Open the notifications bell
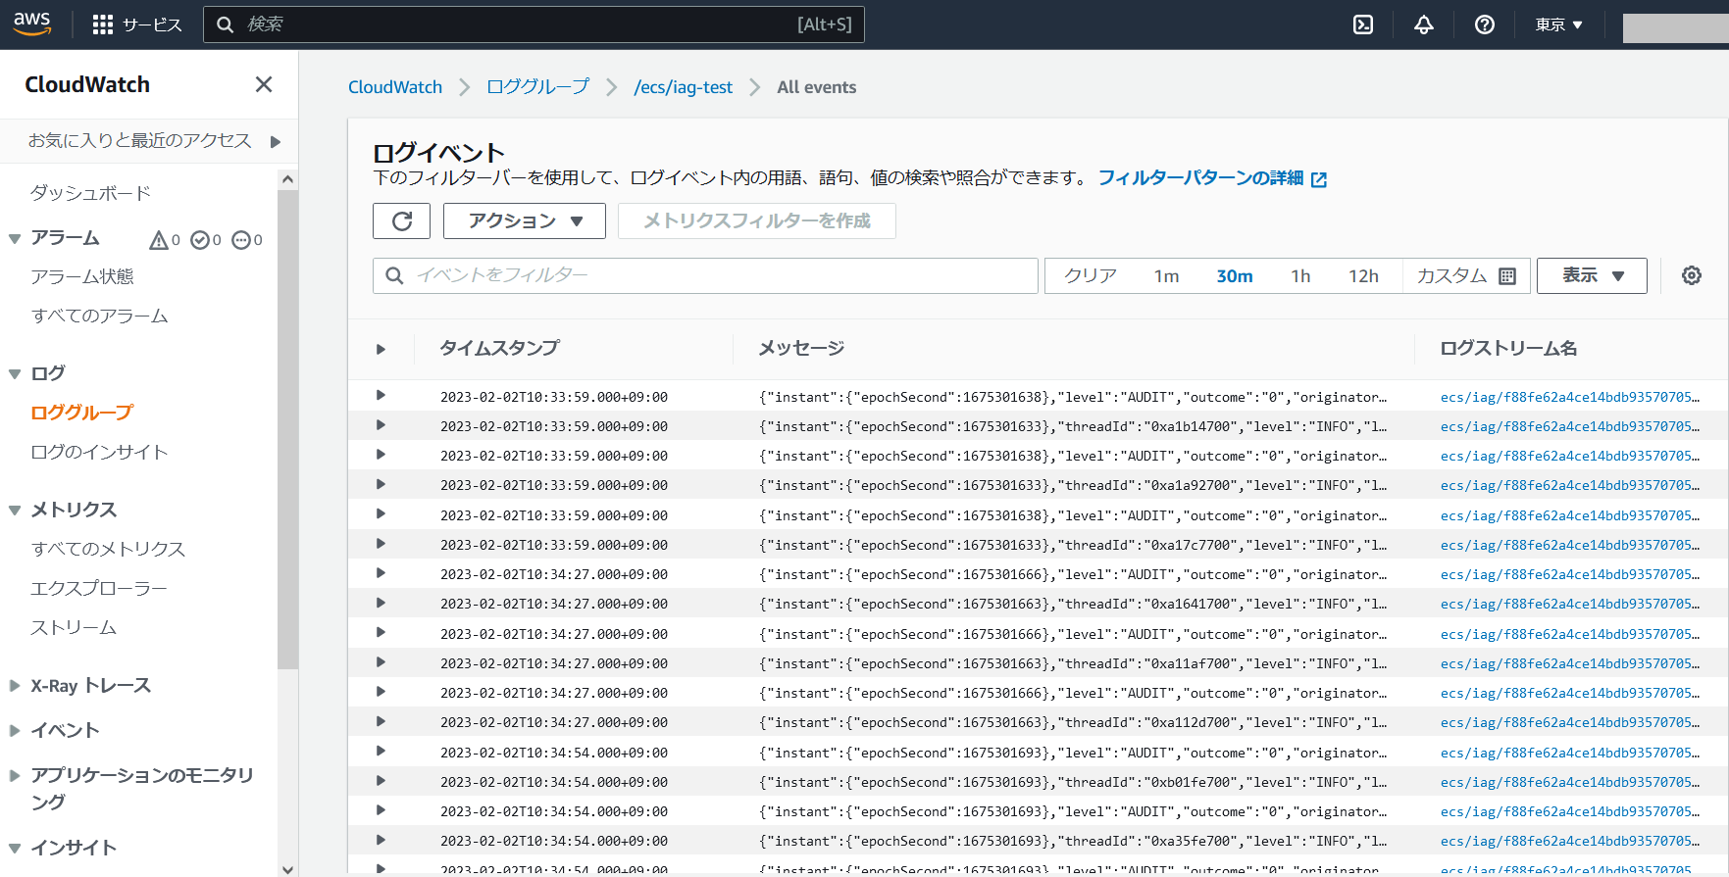The image size is (1729, 877). pyautogui.click(x=1424, y=24)
